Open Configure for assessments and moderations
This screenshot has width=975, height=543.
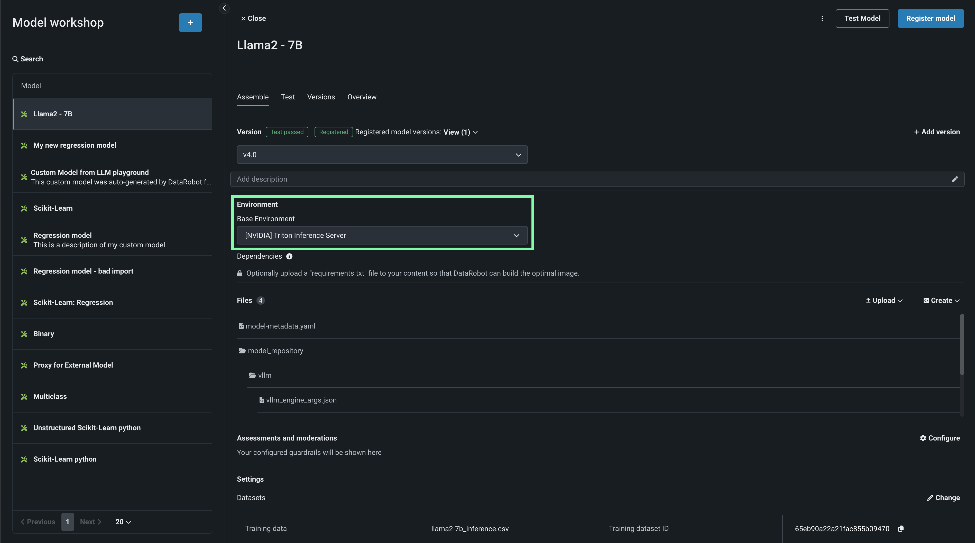coord(940,438)
